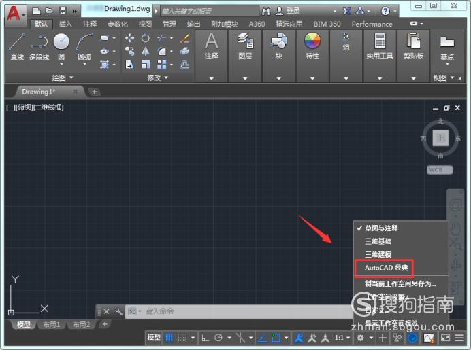The height and width of the screenshot is (350, 471).
Task: Toggle snap mode dotted grid icon
Action: (x=182, y=338)
